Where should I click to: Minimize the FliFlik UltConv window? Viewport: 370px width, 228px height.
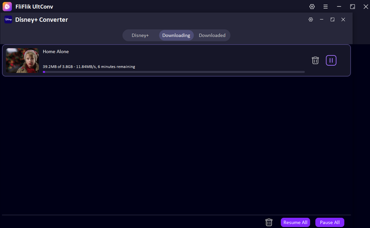point(339,7)
